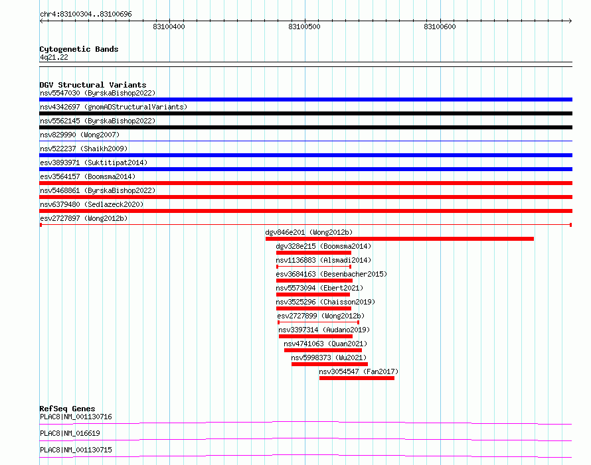The height and width of the screenshot is (465, 591).
Task: Open variant nsv4741063 (Quan2021)
Action: (325, 344)
